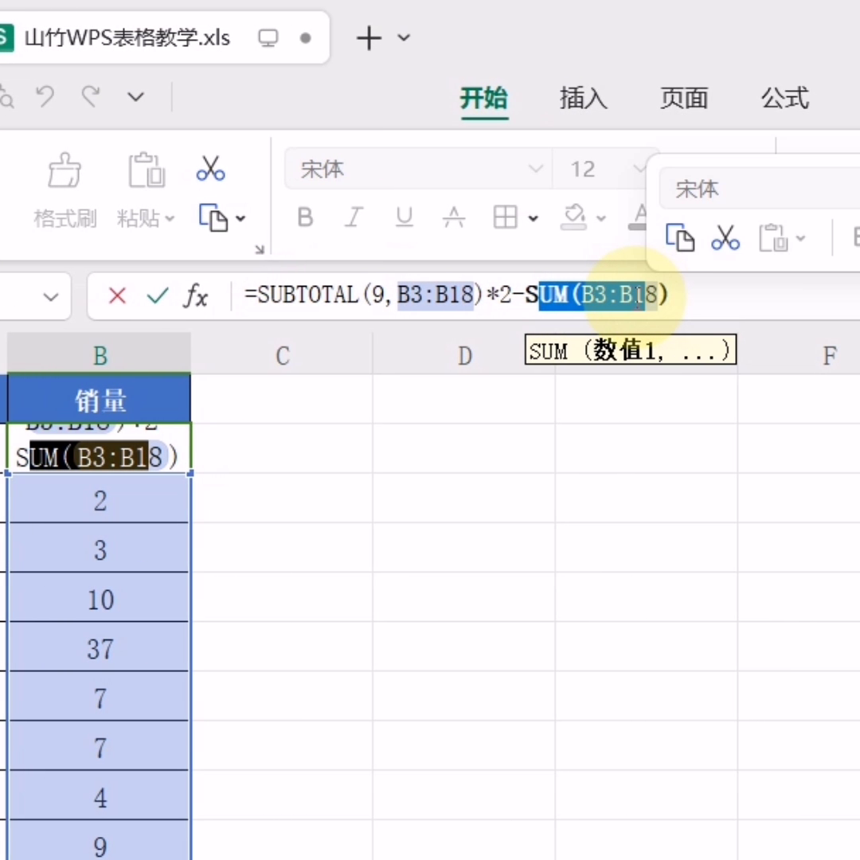Click the Copy icon in ribbon
This screenshot has width=860, height=860.
[x=213, y=217]
